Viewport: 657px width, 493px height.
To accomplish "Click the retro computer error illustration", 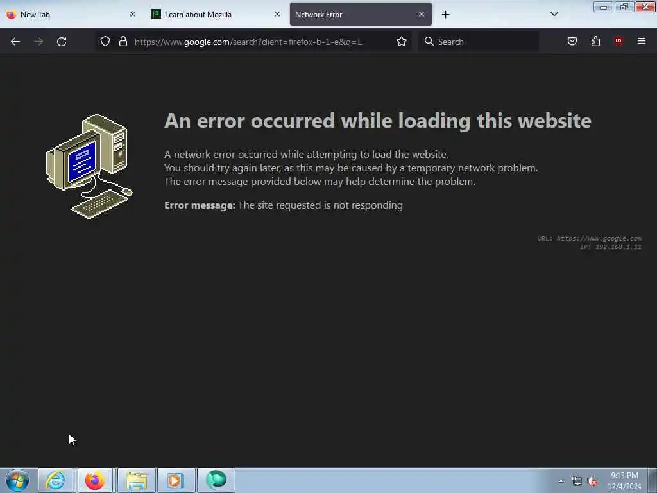I will (x=89, y=166).
